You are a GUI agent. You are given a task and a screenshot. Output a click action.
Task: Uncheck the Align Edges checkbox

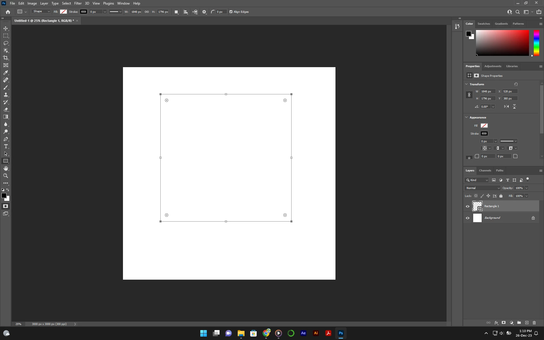pyautogui.click(x=231, y=12)
